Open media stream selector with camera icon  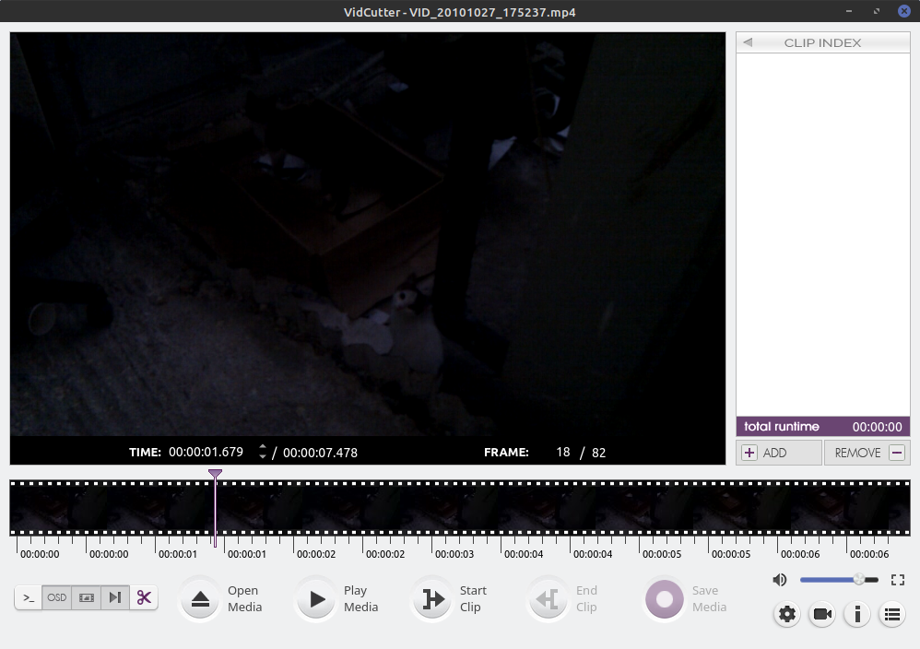(821, 614)
